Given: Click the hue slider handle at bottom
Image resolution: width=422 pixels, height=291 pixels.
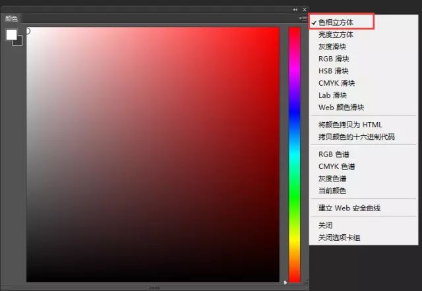Looking at the screenshot, I should coord(286,282).
